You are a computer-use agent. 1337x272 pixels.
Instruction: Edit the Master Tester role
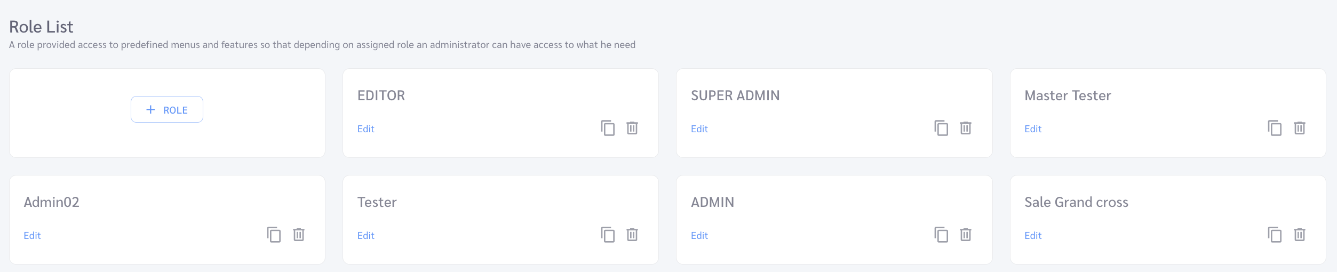tap(1033, 129)
